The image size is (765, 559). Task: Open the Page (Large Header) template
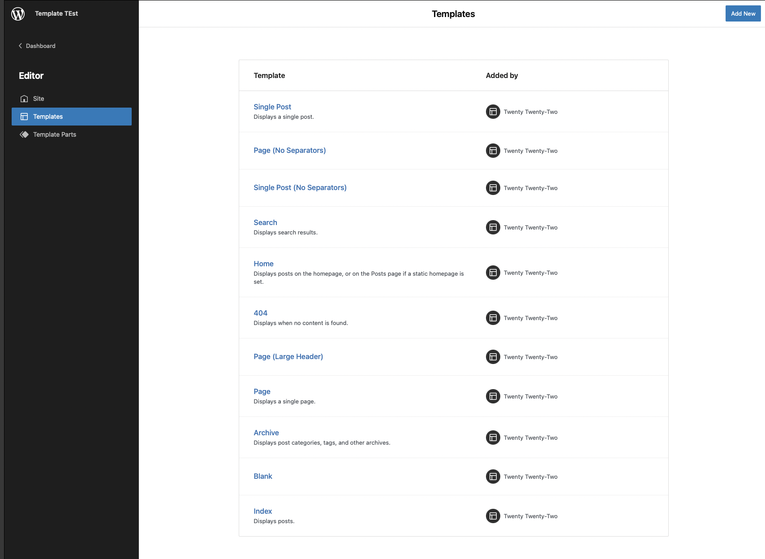coord(288,356)
